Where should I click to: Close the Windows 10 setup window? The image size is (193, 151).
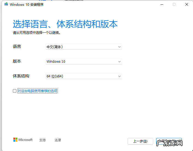click(187, 4)
